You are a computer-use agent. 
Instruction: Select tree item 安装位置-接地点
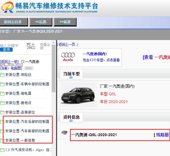pyautogui.click(x=18, y=103)
